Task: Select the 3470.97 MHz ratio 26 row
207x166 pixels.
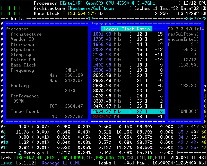Action: click(128, 106)
